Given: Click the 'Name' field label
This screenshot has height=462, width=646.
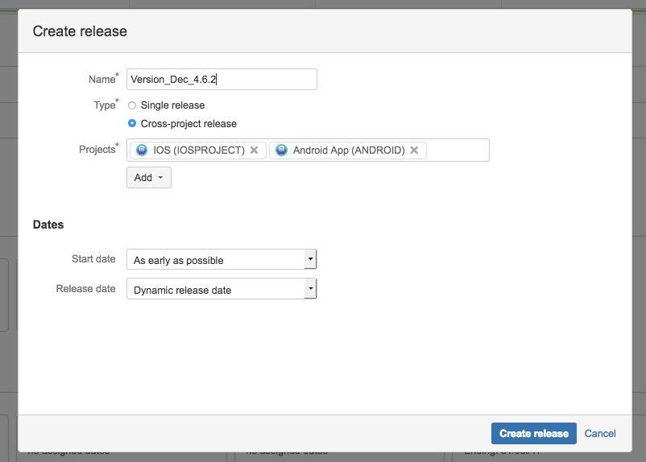Looking at the screenshot, I should (101, 79).
